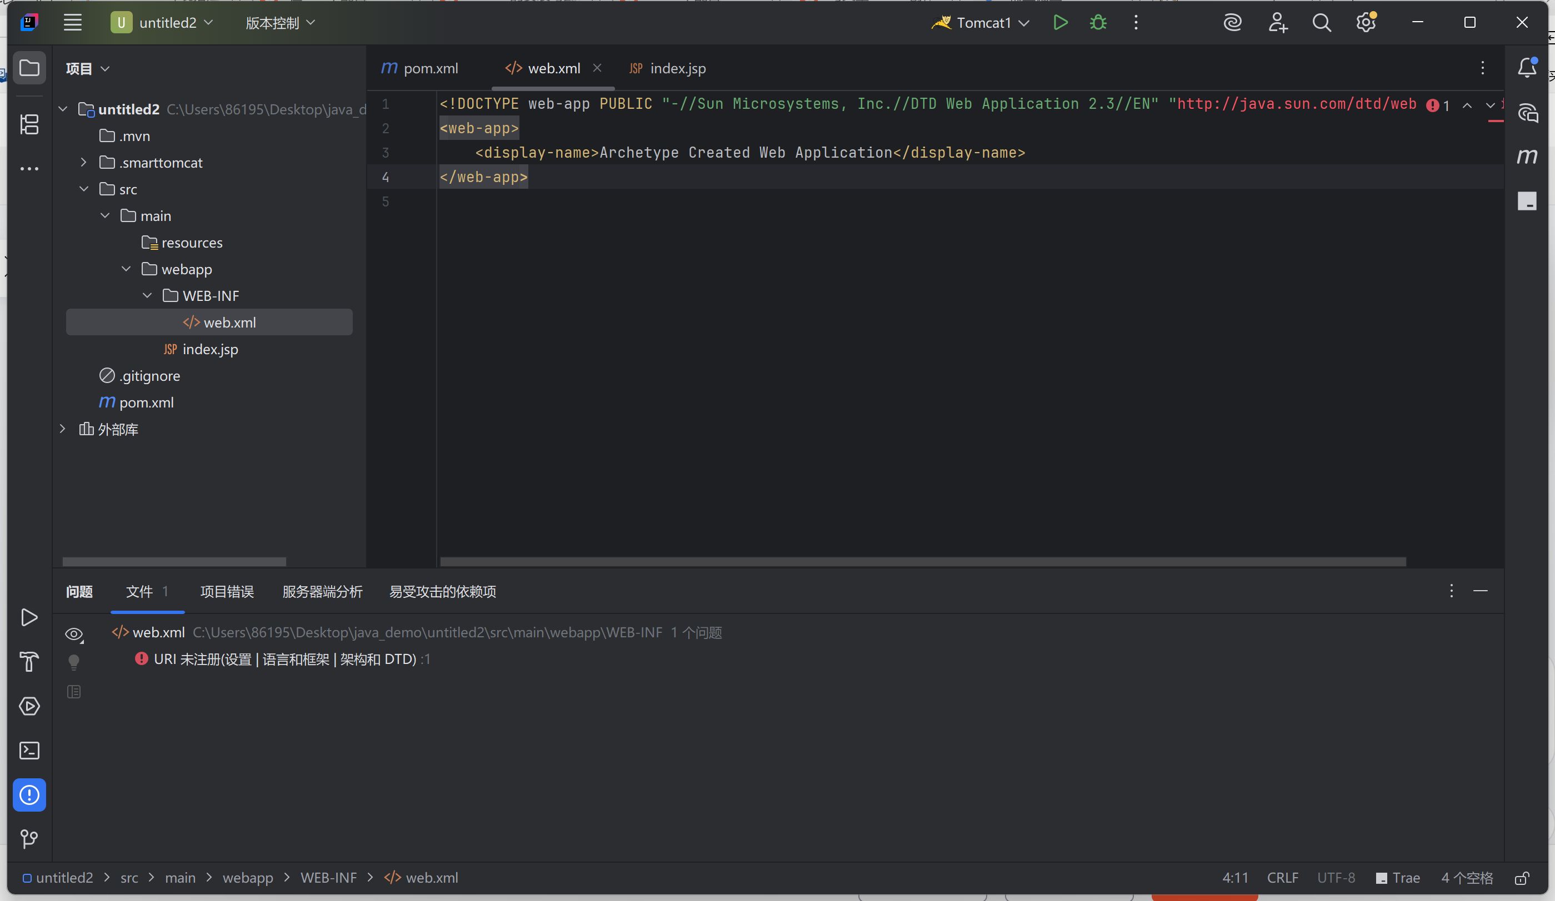Open the Project tool window folder icon
This screenshot has width=1555, height=901.
29,68
